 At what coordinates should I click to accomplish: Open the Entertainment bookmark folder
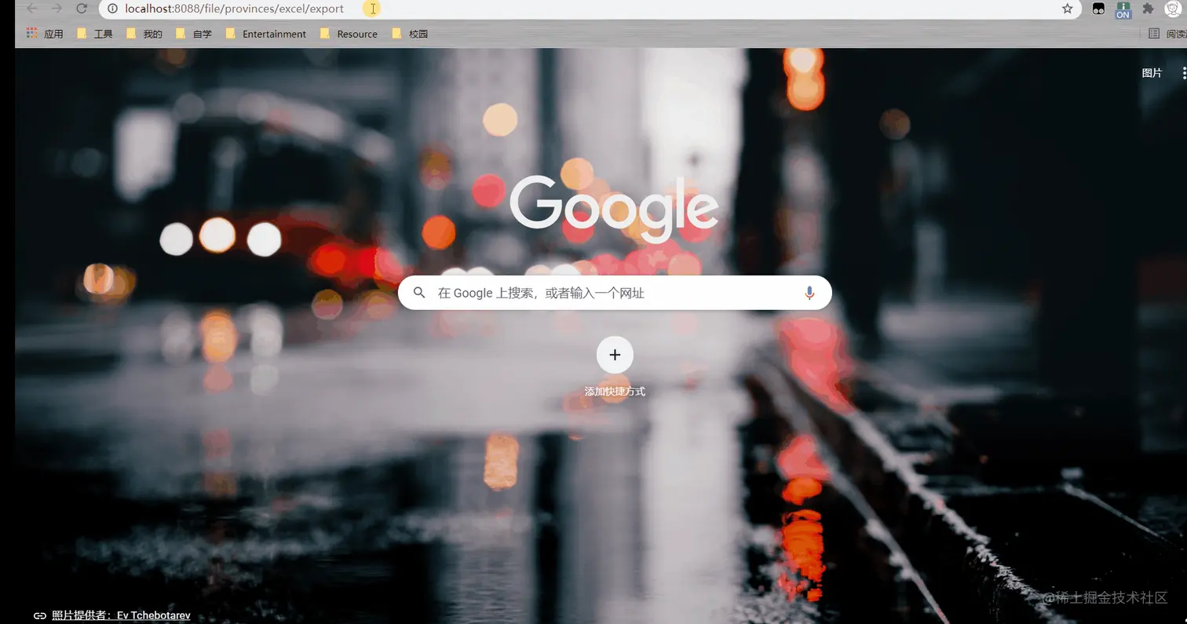point(265,34)
